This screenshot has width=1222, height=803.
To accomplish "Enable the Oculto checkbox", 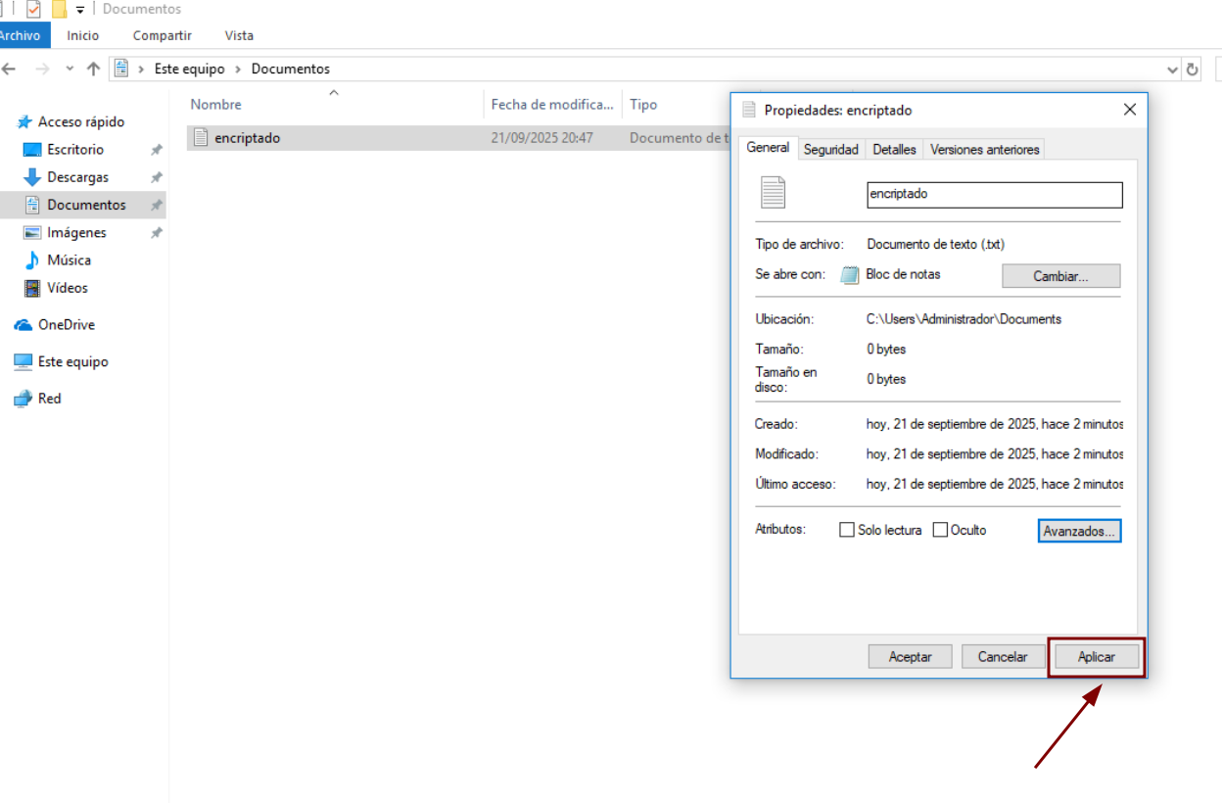I will click(x=940, y=530).
